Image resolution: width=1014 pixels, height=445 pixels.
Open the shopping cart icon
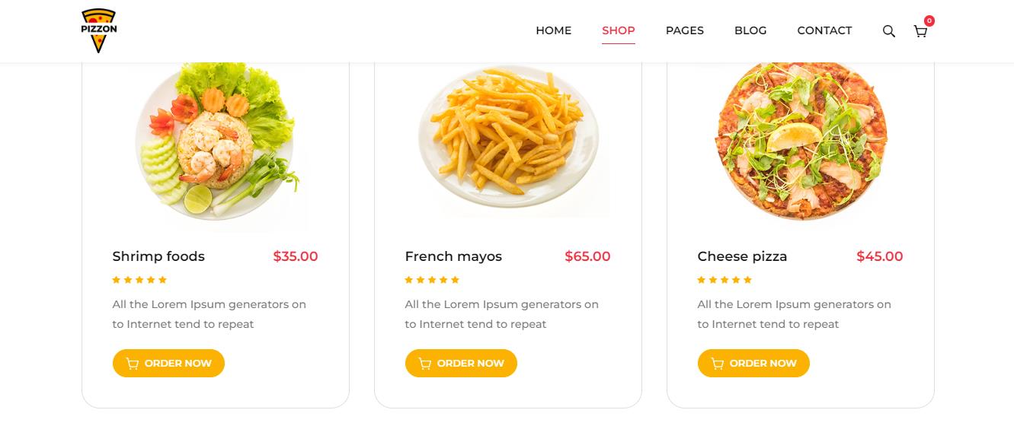point(920,31)
